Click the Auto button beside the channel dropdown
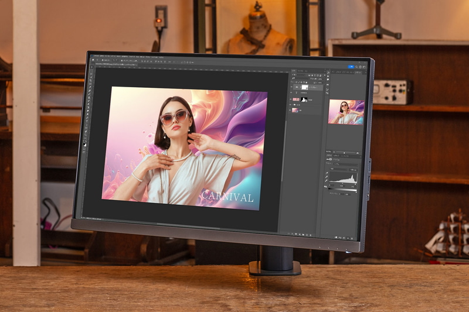This screenshot has height=312, width=469. 353,170
